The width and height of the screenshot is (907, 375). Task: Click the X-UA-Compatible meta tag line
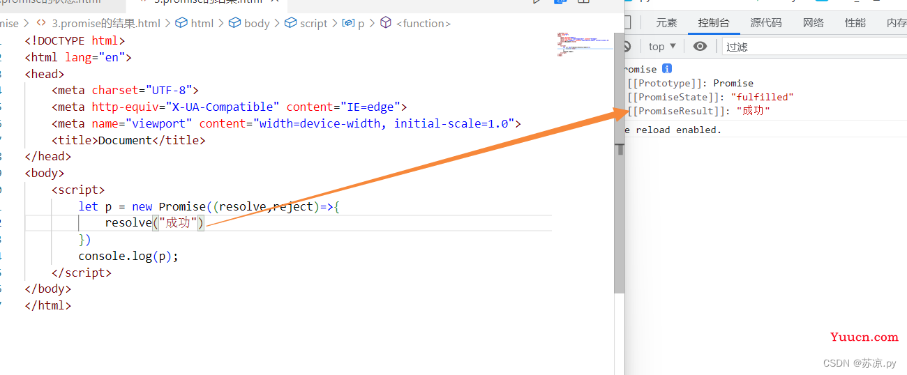(229, 107)
